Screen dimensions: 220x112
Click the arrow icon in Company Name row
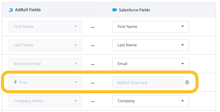[x=92, y=102]
